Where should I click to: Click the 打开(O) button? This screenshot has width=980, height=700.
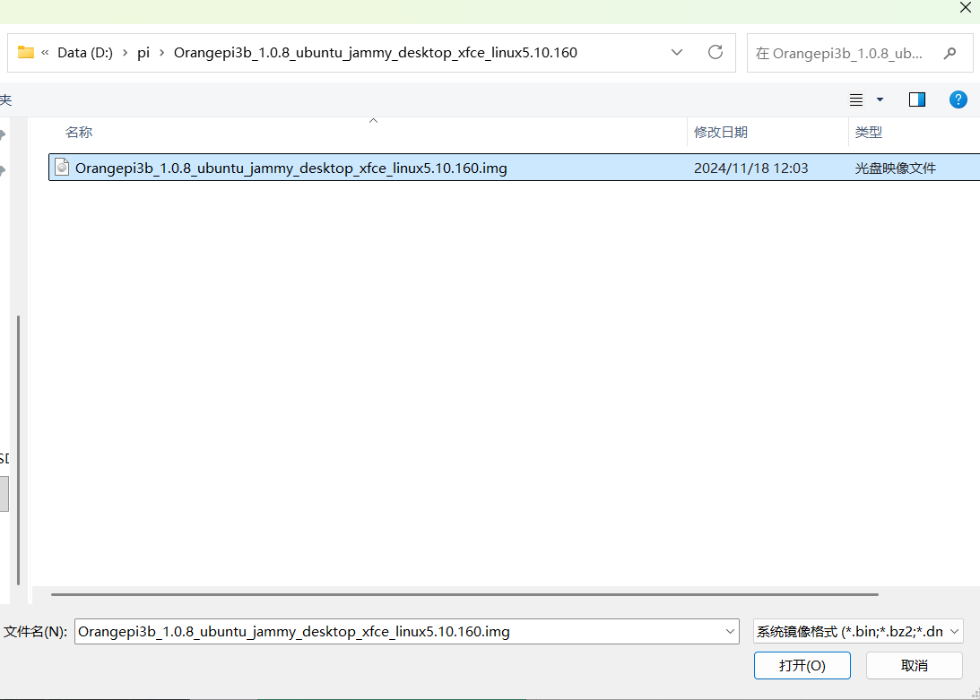point(802,666)
